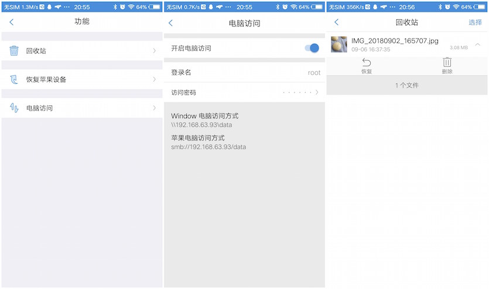489x289 pixels.
Task: Expand 恢复苹果设备 row chevron
Action: (x=154, y=80)
